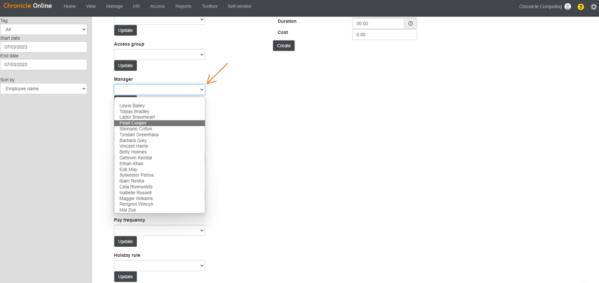Click the Start date field
The image size is (599, 283).
tap(43, 47)
